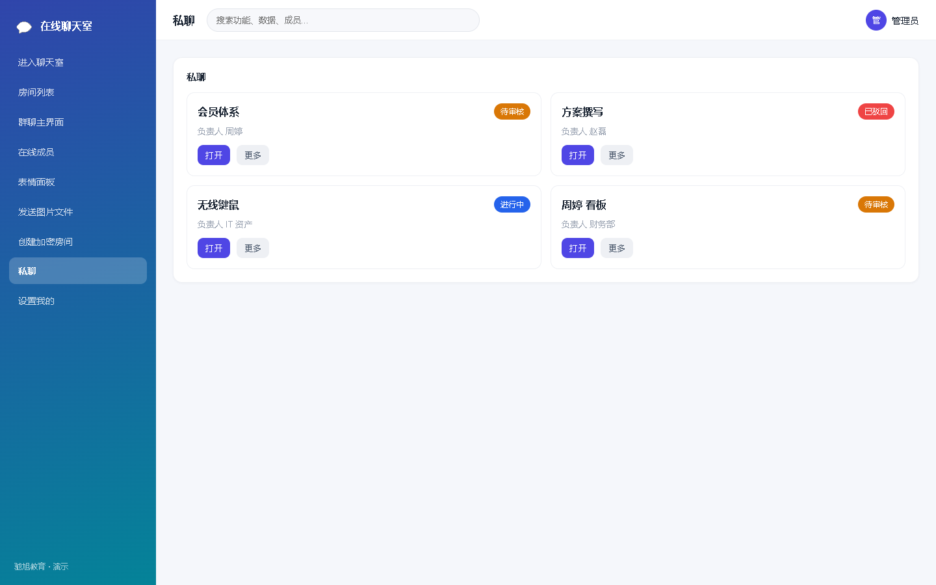Show 更多 options for 无线键鼠
The width and height of the screenshot is (936, 585).
coord(253,248)
